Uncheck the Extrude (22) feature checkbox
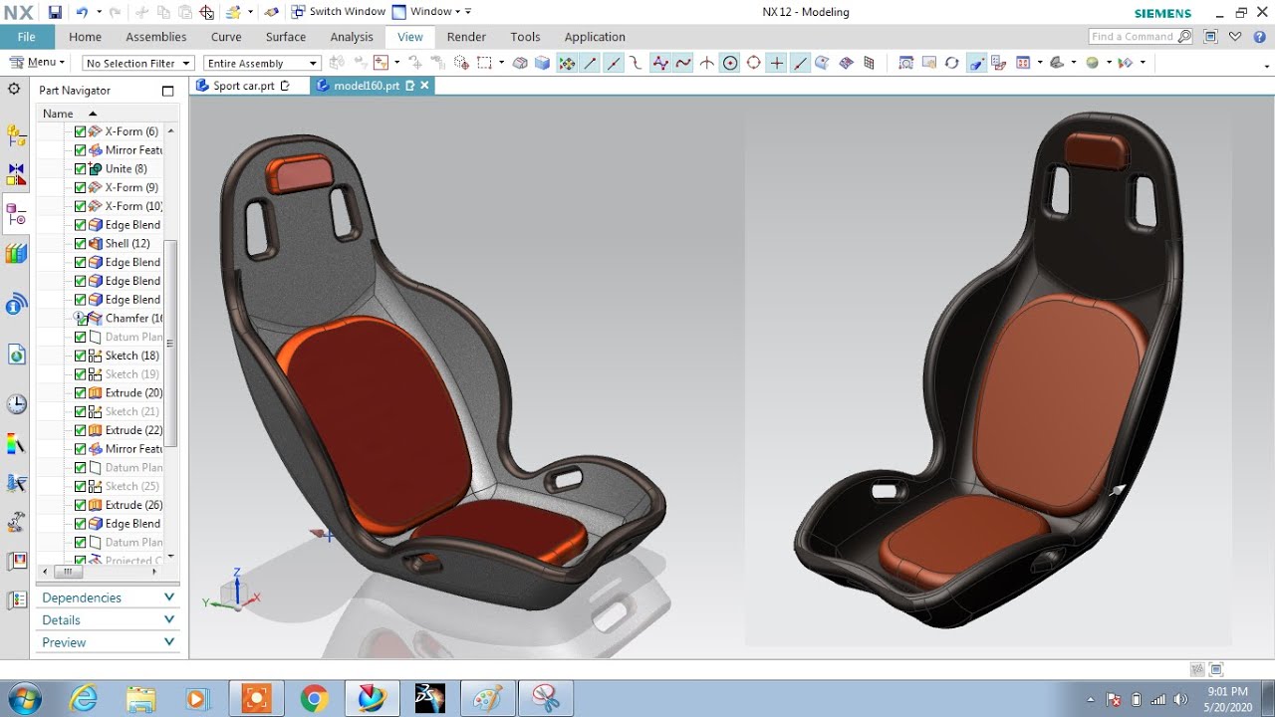Viewport: 1275px width, 717px height. pos(81,430)
